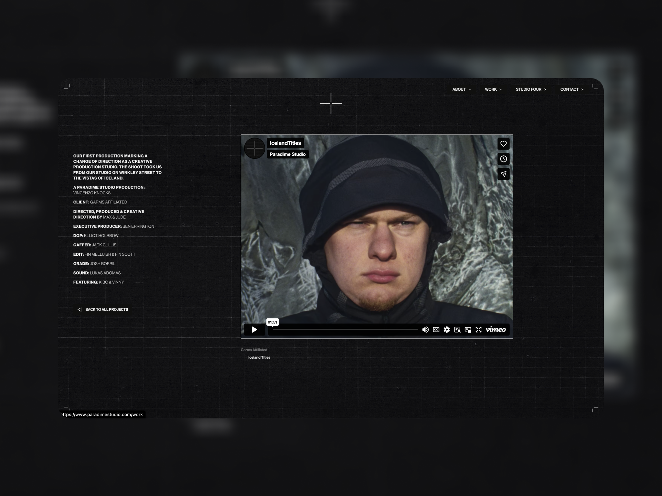Play the IcelandTitles video
The image size is (662, 496).
tap(254, 329)
